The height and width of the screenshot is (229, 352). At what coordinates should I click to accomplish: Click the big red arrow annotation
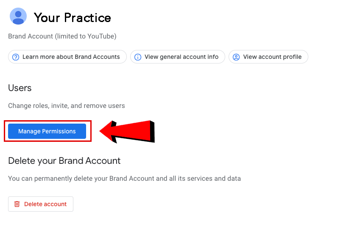(x=127, y=132)
